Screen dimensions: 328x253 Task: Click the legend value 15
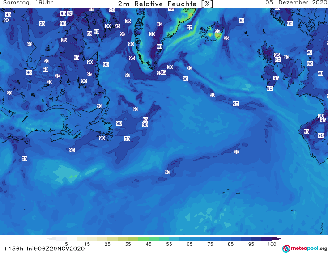pos(87,244)
